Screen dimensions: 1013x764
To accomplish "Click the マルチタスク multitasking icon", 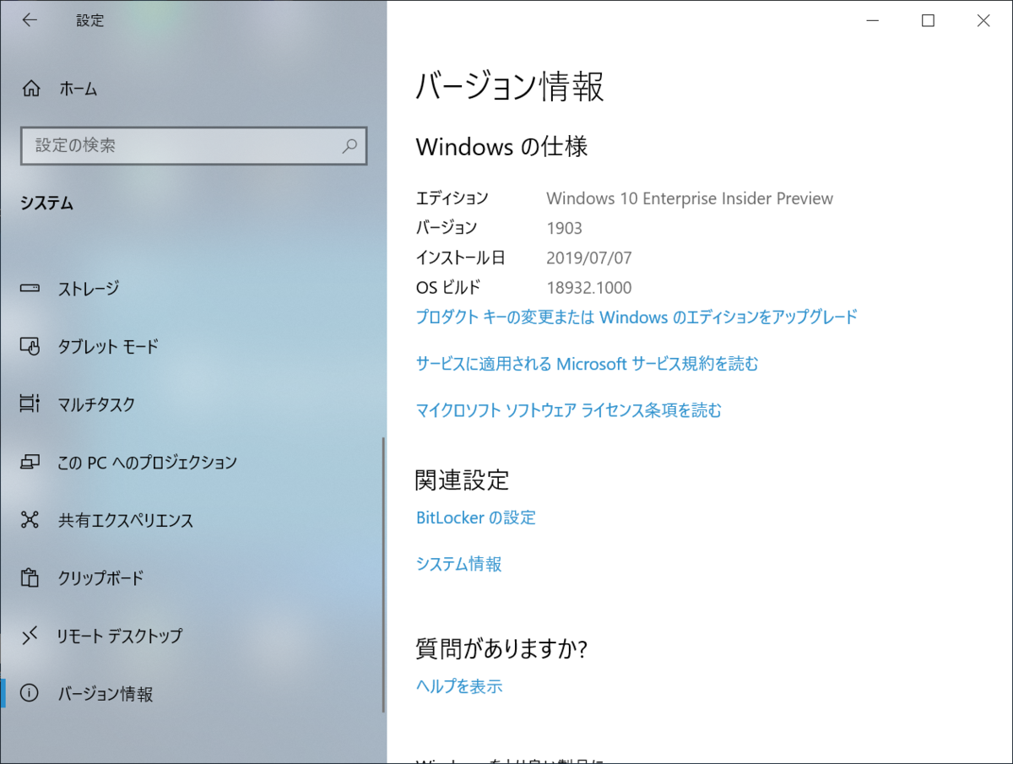I will 30,404.
